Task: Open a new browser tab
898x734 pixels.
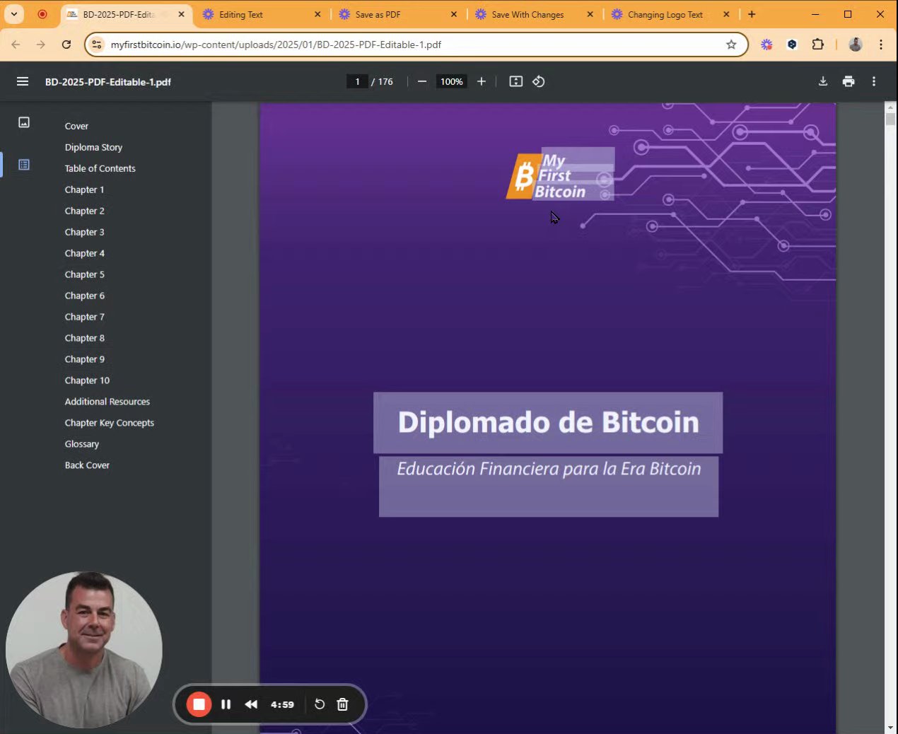Action: tap(752, 14)
